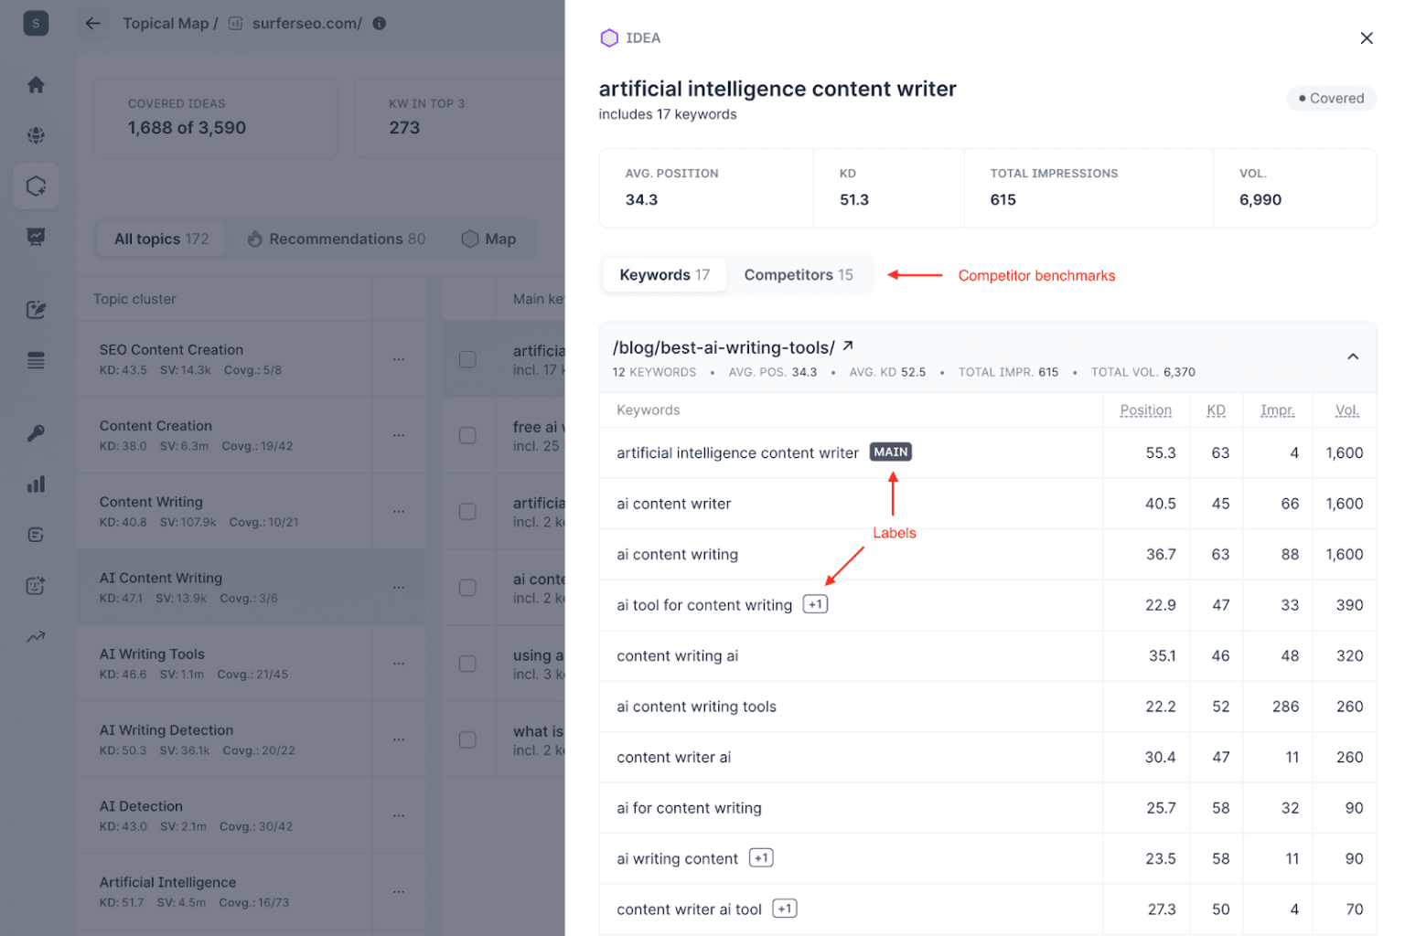Open /blog/best-ai-writing-tools/ page link
This screenshot has height=936, width=1405.
click(x=724, y=347)
